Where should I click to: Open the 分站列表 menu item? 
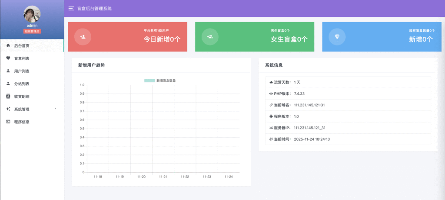click(x=32, y=84)
